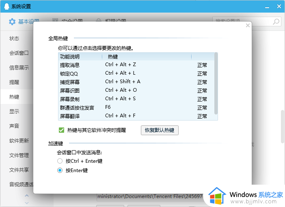The width and height of the screenshot is (285, 207).
Task: Toggle 热键与其它软件冲突时提醒 checkbox
Action: coord(61,130)
